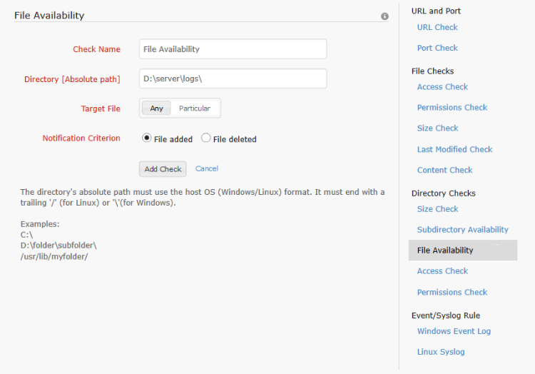Go to Port Check

[x=437, y=48]
